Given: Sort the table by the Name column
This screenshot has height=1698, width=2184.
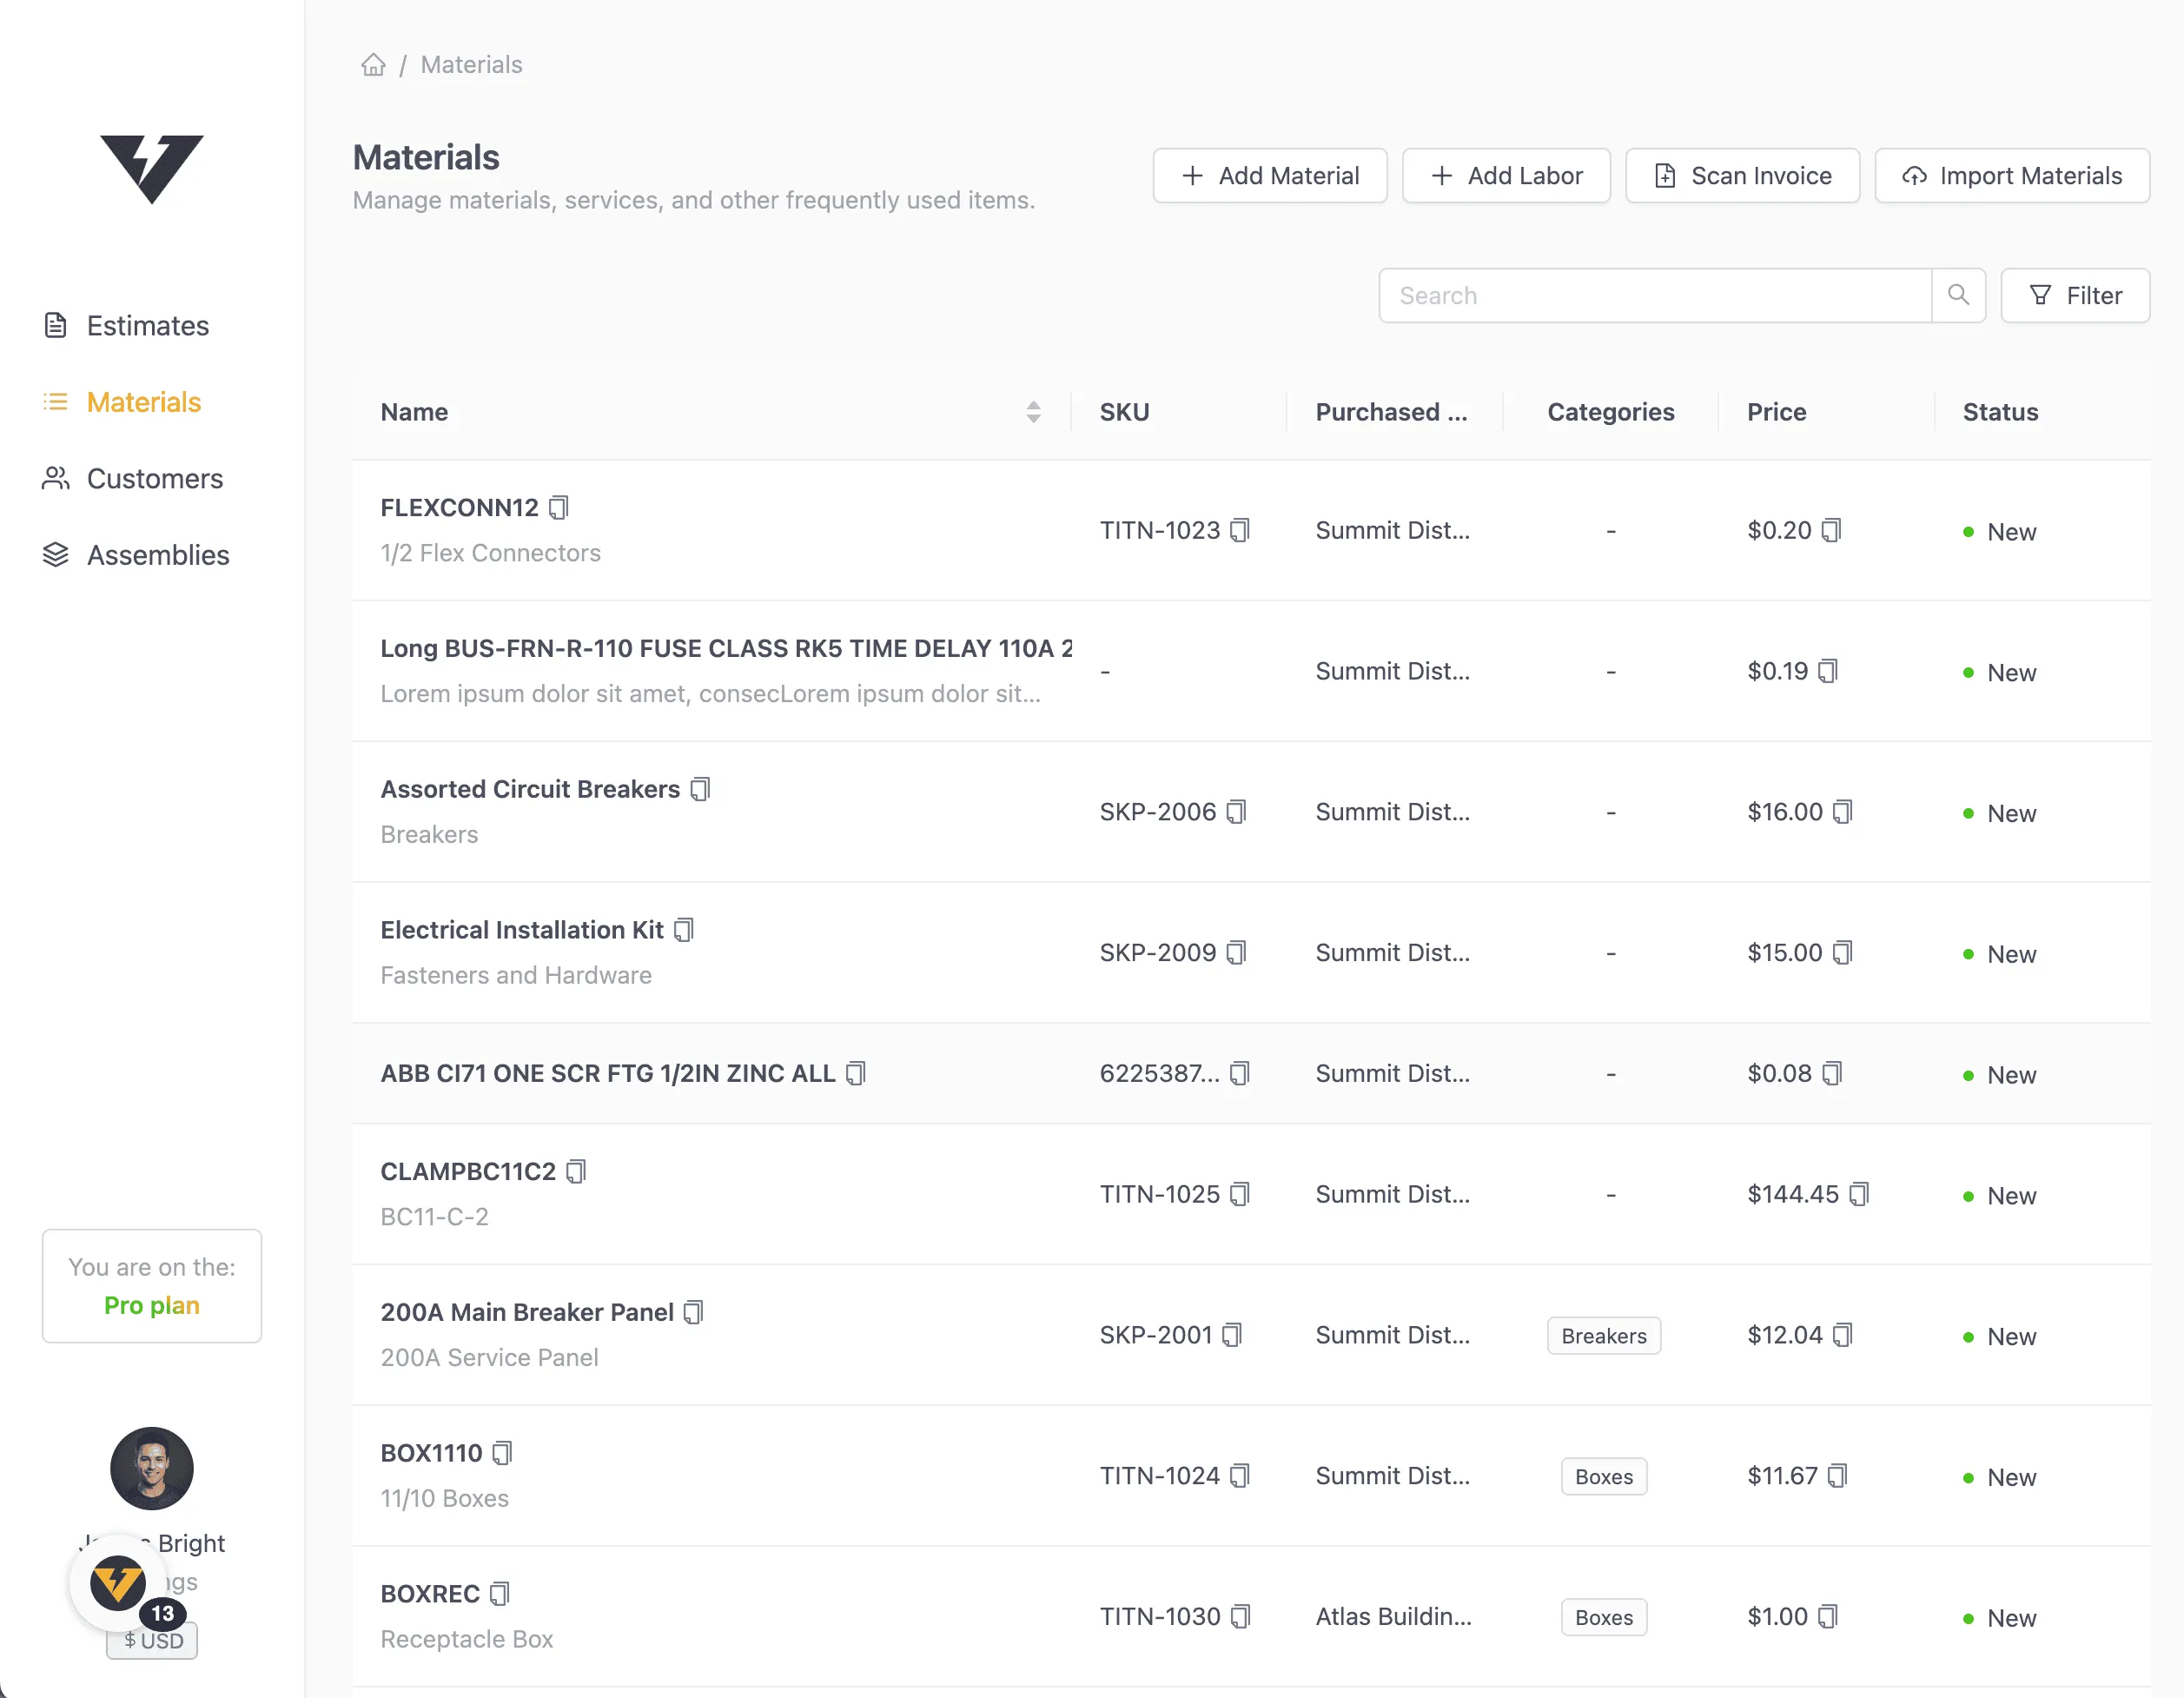Looking at the screenshot, I should tap(1032, 411).
